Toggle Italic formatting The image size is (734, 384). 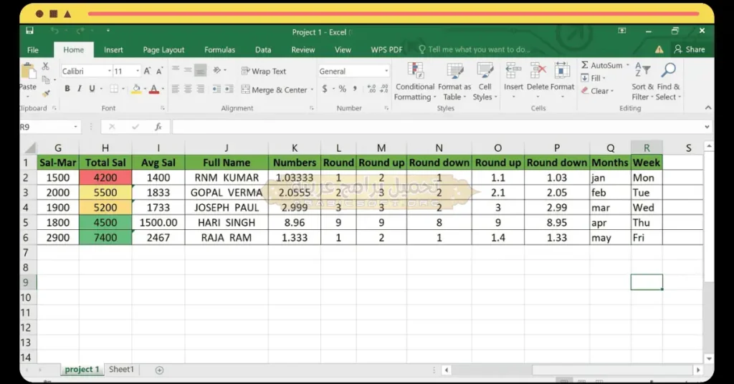click(x=80, y=88)
